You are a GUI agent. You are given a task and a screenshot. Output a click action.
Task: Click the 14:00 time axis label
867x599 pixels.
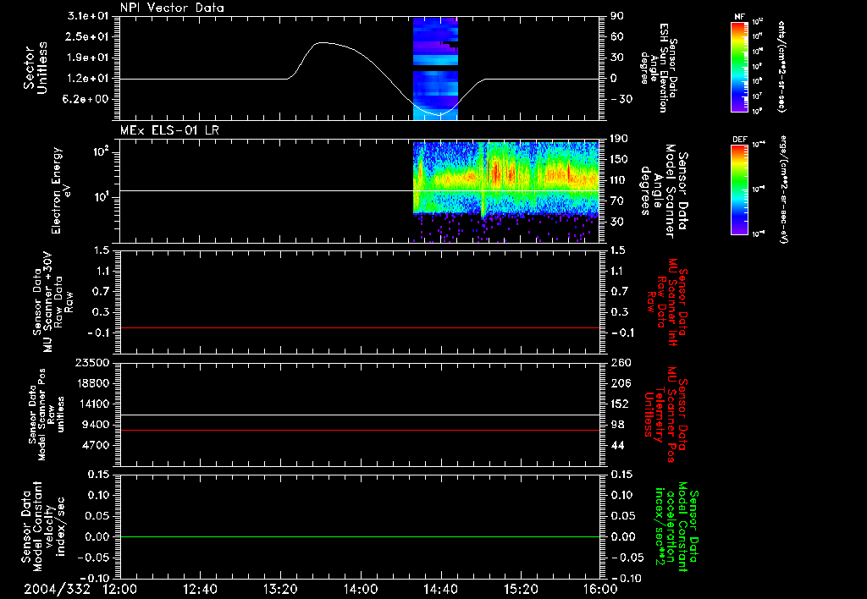[361, 590]
